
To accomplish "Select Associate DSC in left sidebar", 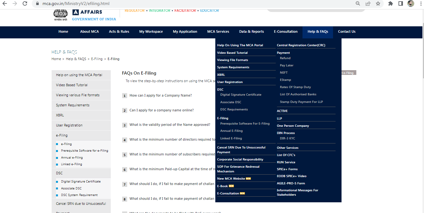I will click(71, 188).
